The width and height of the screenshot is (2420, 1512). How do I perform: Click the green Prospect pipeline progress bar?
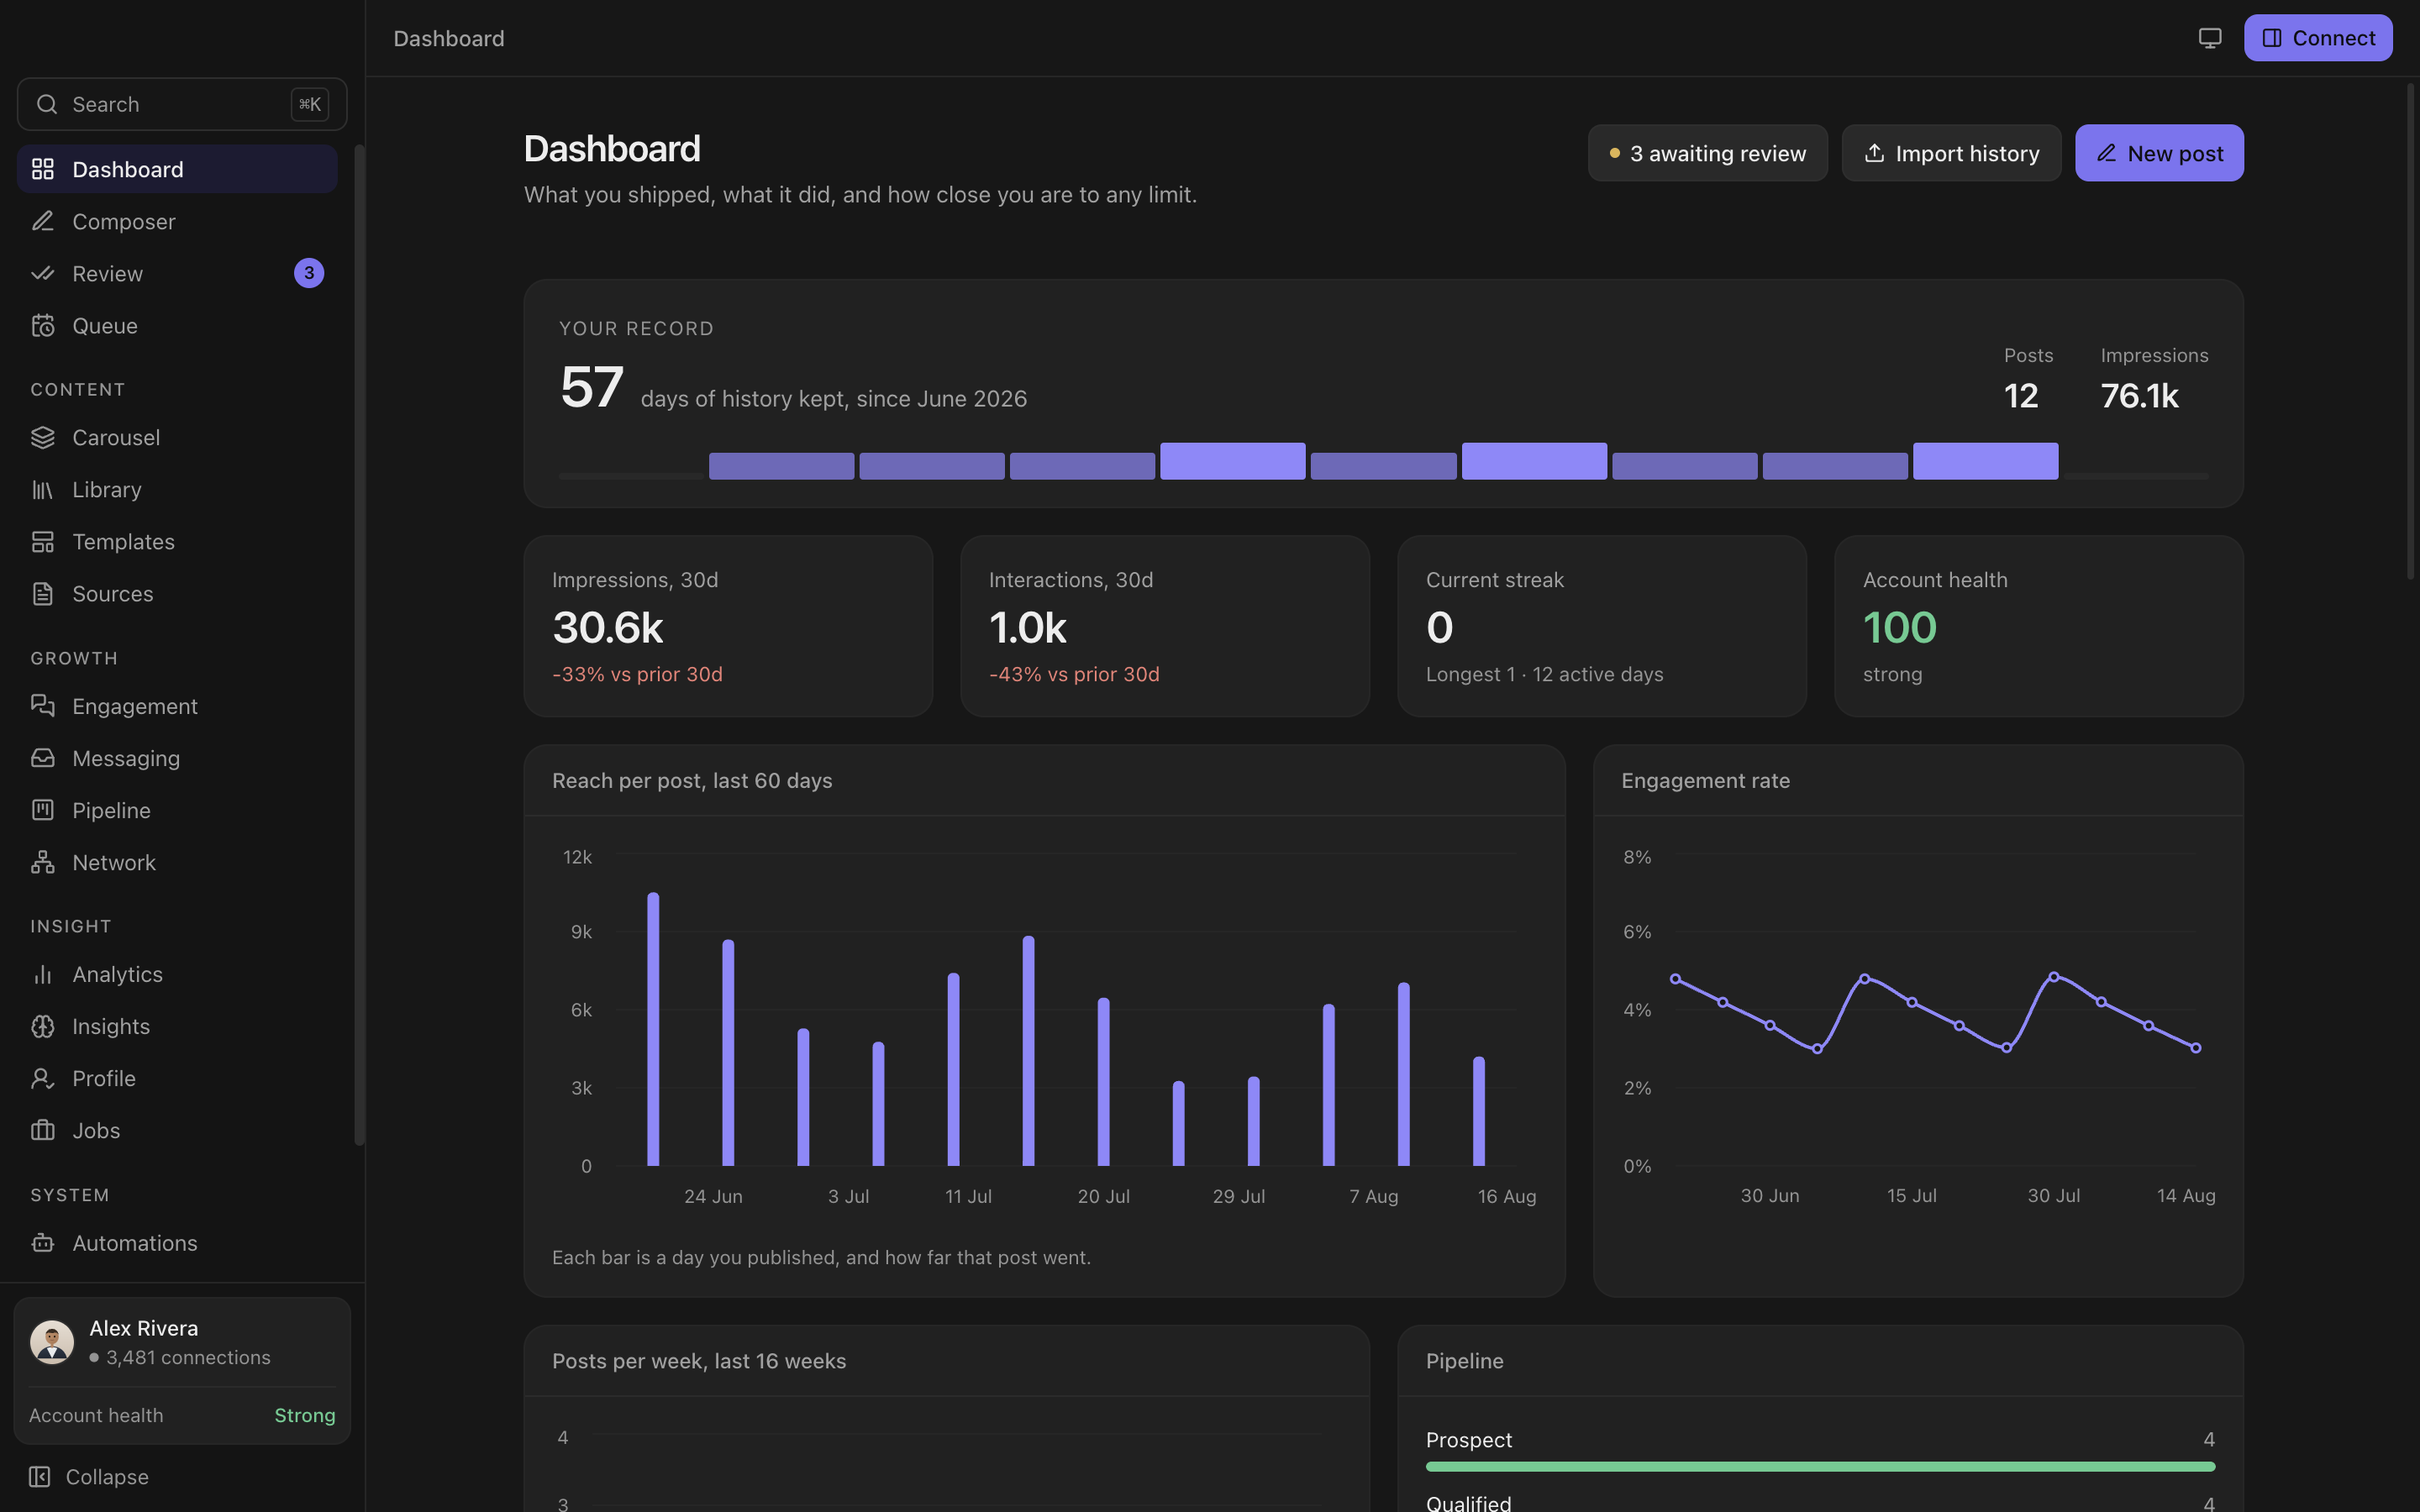coord(1820,1466)
